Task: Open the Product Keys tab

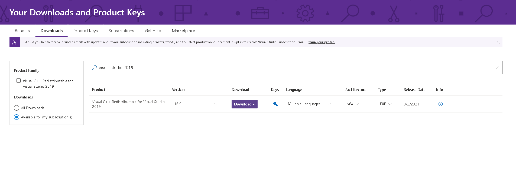Action: pos(85,31)
